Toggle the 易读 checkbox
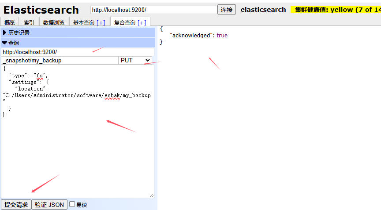The height and width of the screenshot is (210, 381). pyautogui.click(x=72, y=204)
